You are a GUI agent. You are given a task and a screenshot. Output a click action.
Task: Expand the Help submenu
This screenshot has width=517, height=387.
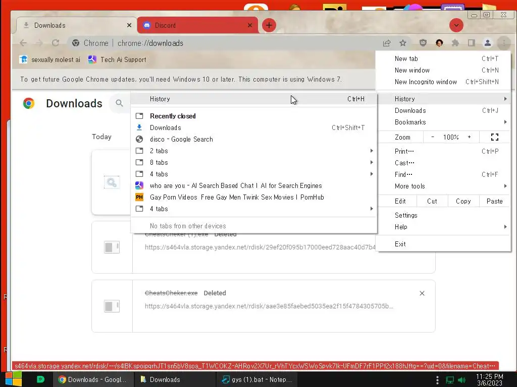point(443,227)
